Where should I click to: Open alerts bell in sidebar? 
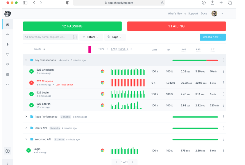coord(8,44)
